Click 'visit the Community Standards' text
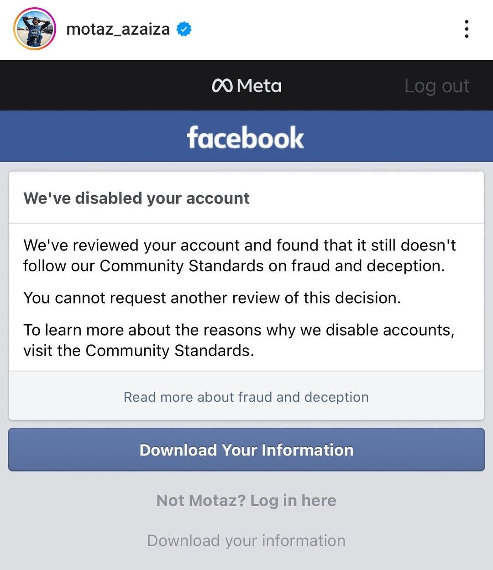The height and width of the screenshot is (570, 493). (139, 350)
